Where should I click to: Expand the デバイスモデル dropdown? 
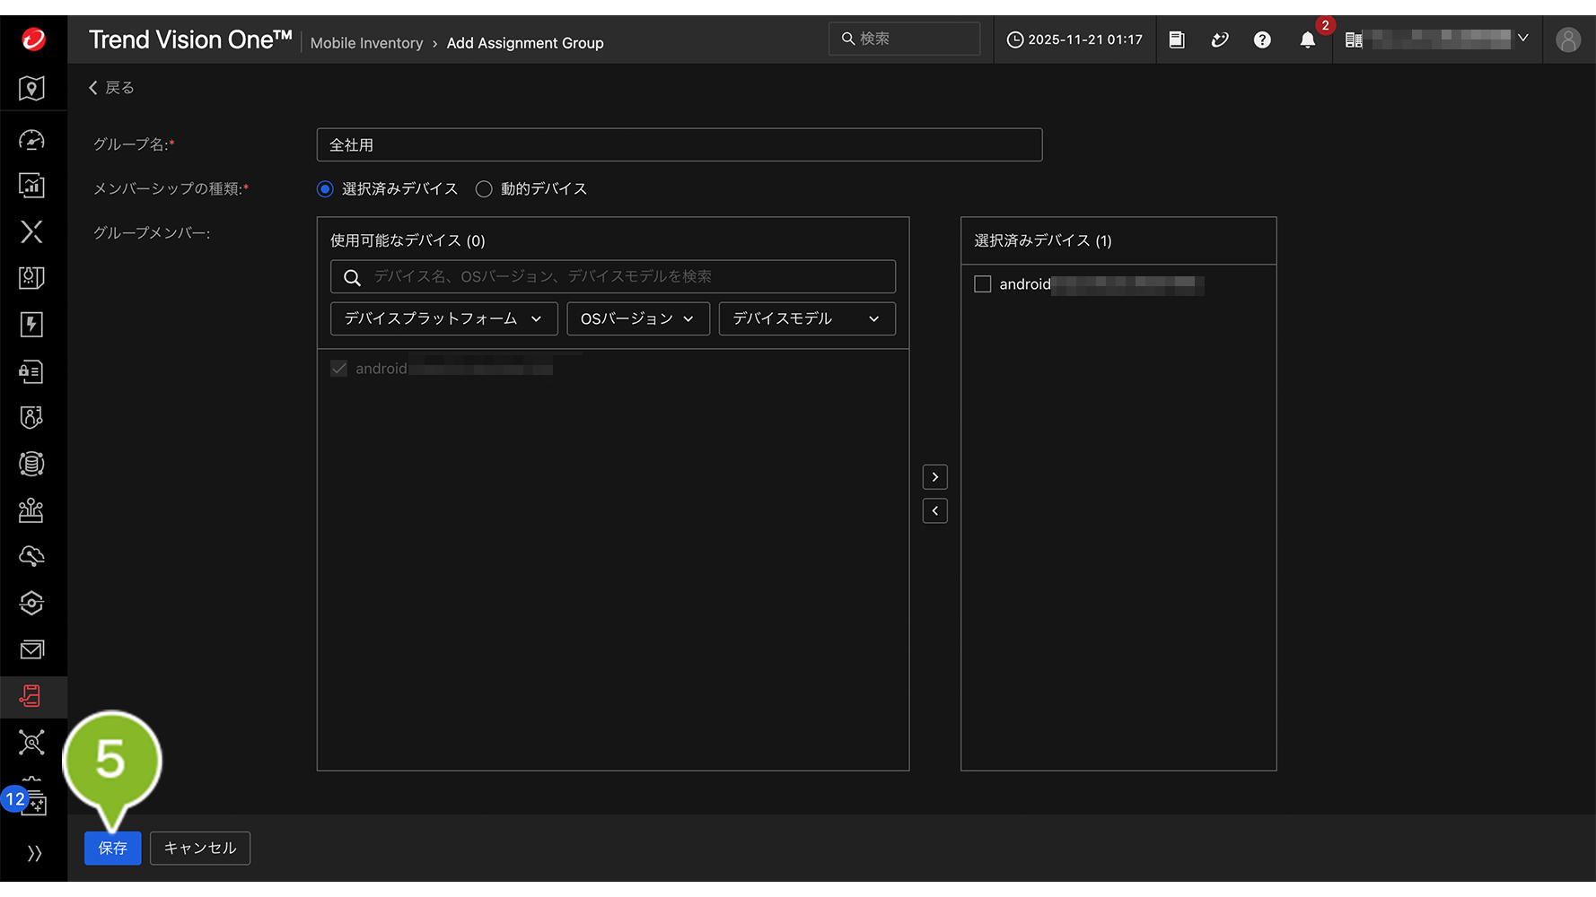tap(806, 319)
